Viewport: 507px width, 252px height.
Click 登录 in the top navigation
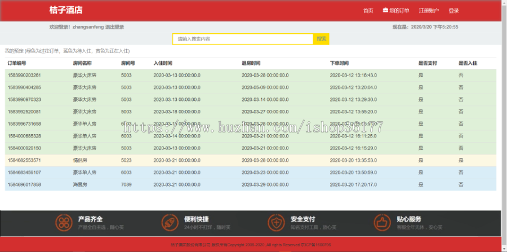click(453, 11)
